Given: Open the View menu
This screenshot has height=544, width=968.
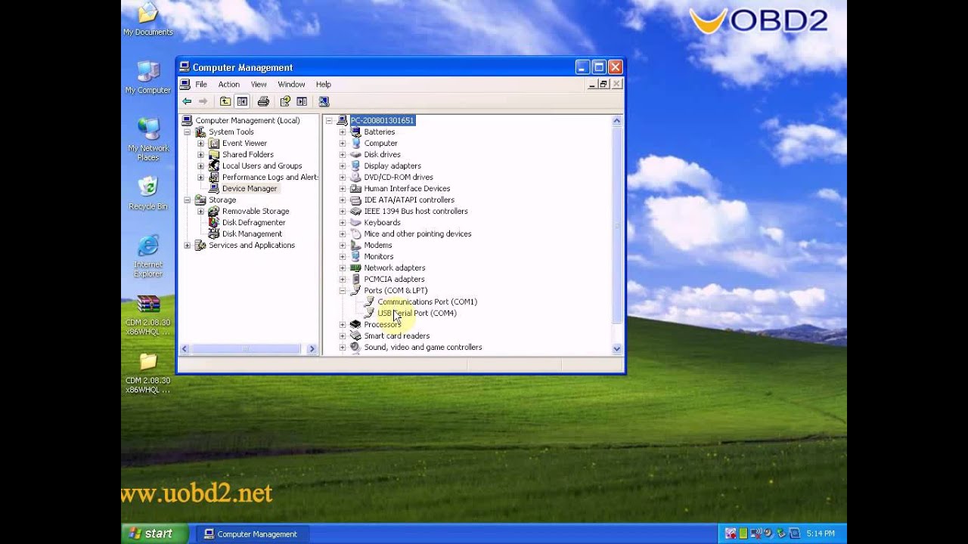Looking at the screenshot, I should 259,85.
